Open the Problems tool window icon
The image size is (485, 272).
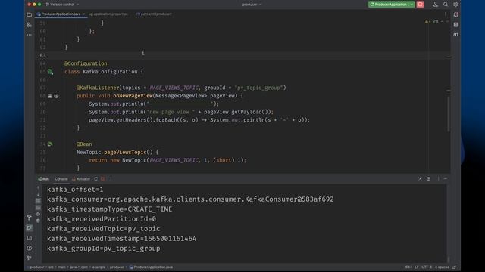pyautogui.click(x=30, y=248)
